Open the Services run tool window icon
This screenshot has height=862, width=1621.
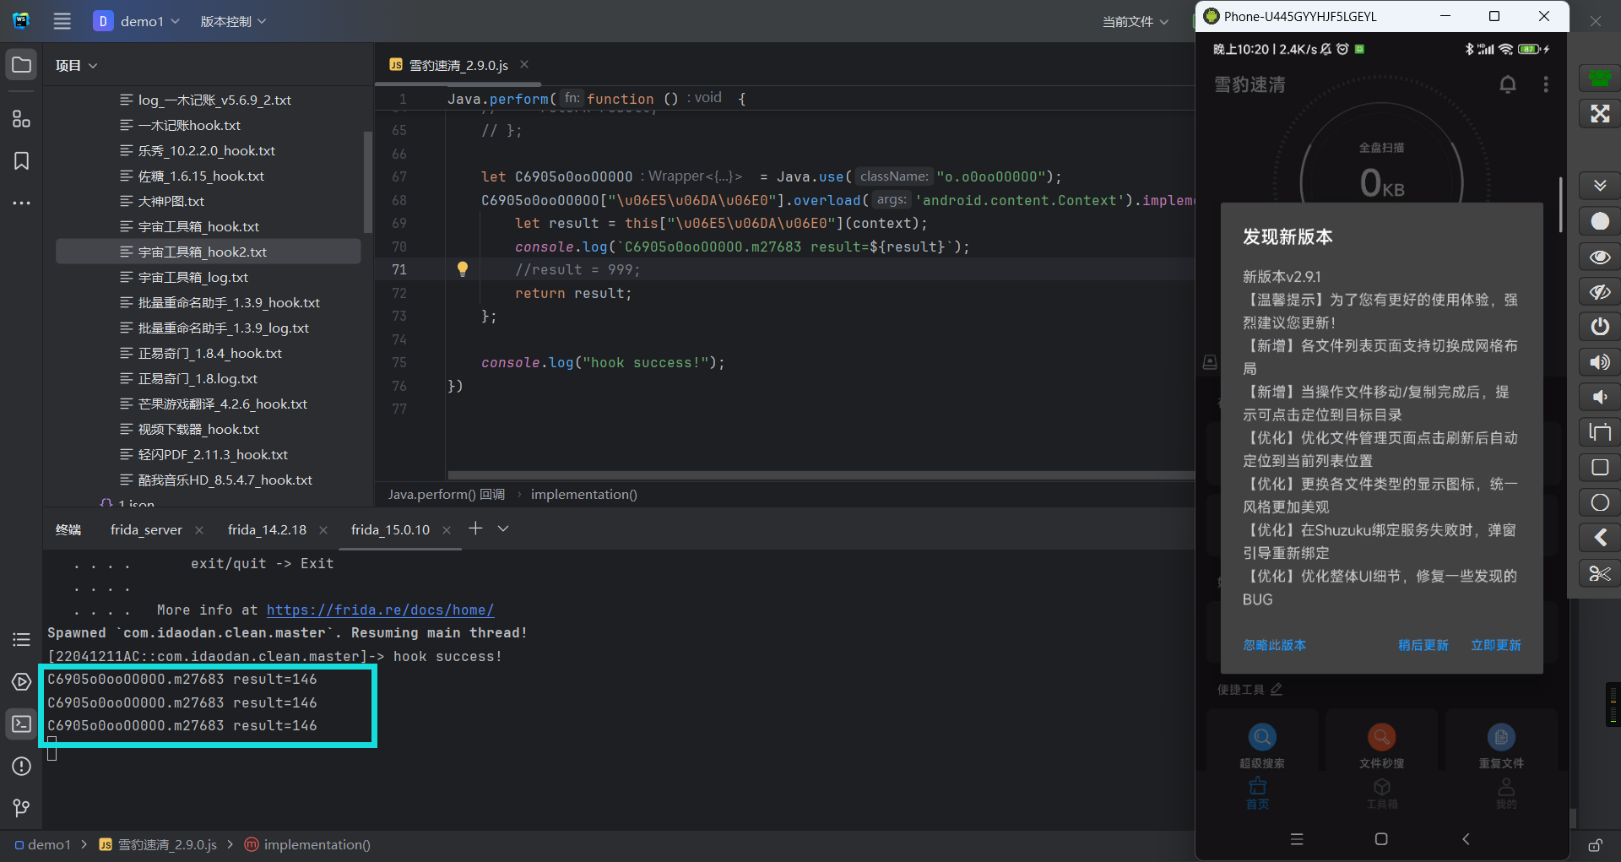click(22, 681)
